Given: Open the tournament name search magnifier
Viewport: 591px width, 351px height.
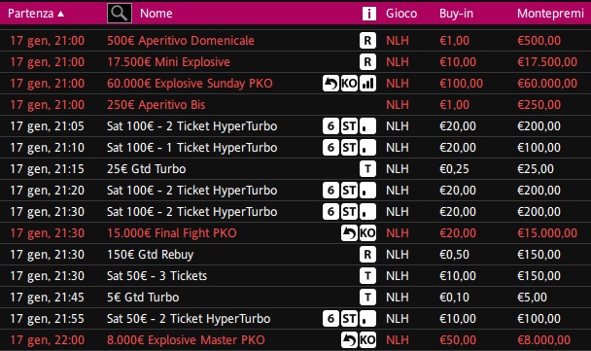Looking at the screenshot, I should (x=120, y=14).
